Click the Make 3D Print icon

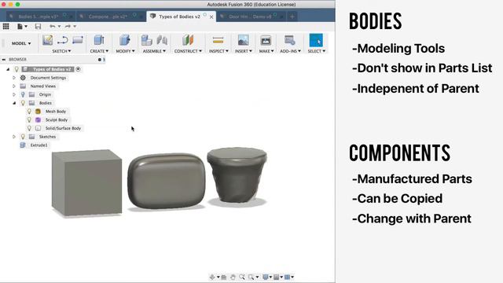266,40
